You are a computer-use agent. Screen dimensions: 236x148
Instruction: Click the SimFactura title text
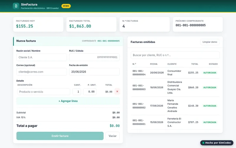(29, 4)
